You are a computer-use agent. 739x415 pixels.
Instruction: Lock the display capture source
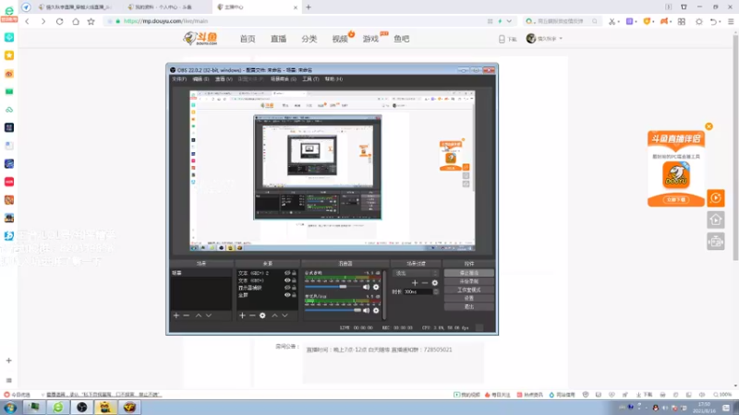(x=294, y=288)
